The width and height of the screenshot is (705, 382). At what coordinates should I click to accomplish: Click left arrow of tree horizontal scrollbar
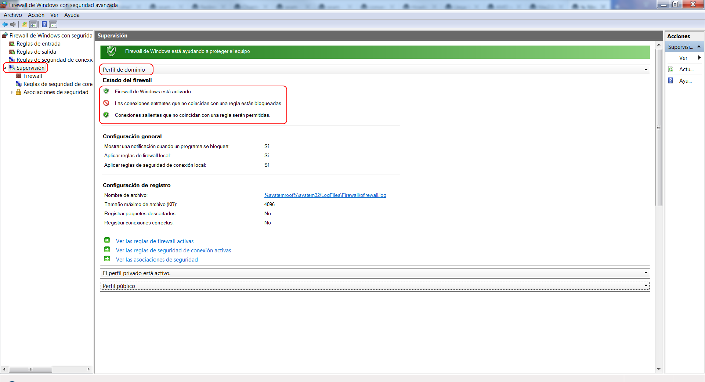pos(4,369)
